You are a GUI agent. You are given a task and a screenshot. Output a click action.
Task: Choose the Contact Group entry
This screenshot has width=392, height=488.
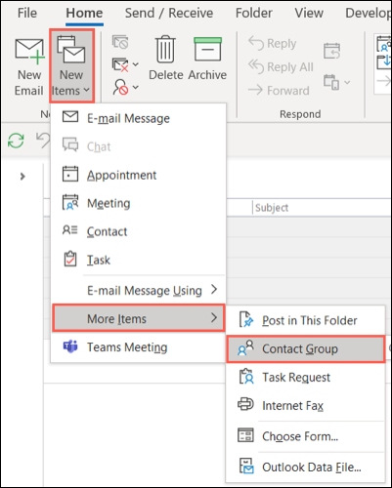305,349
